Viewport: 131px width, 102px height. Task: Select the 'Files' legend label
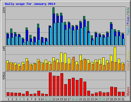(x=128, y=20)
